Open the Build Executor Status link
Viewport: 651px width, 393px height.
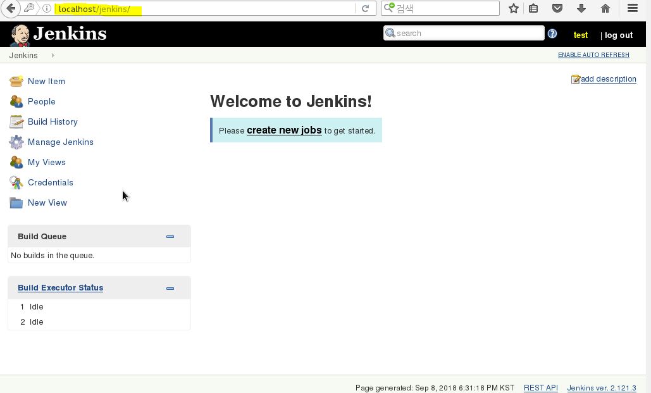[61, 287]
